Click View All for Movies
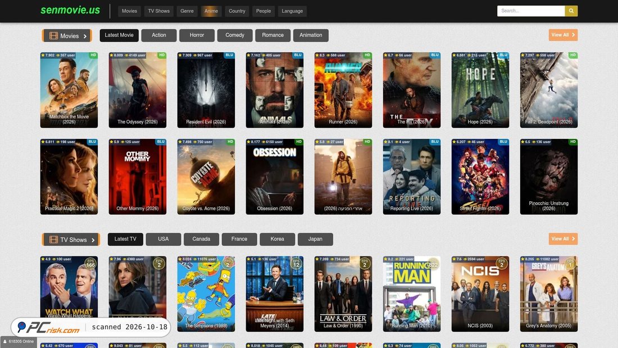The width and height of the screenshot is (618, 348). point(563,35)
